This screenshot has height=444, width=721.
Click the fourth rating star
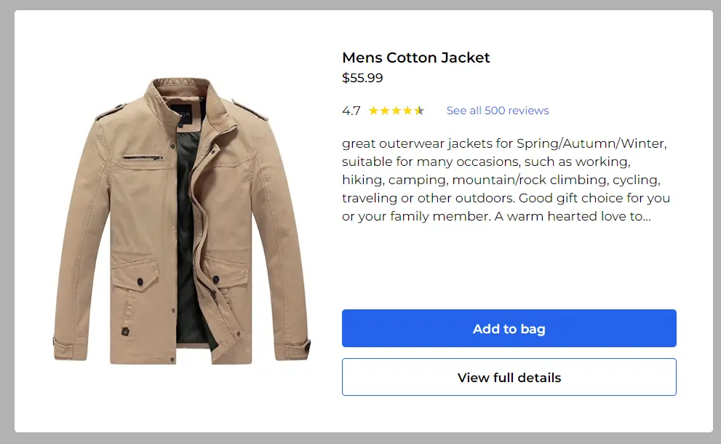(407, 111)
